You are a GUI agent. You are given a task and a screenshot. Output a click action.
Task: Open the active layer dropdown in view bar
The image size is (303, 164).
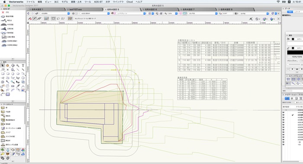coord(95,13)
